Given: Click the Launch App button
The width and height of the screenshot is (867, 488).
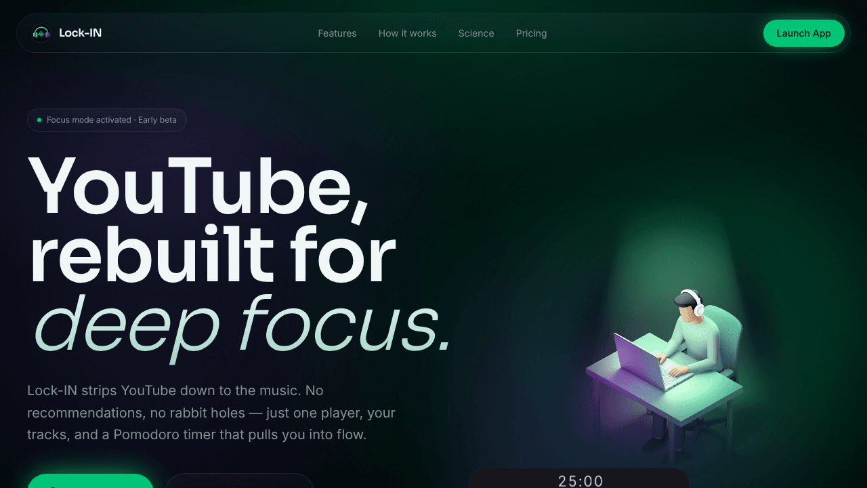Looking at the screenshot, I should pos(804,33).
